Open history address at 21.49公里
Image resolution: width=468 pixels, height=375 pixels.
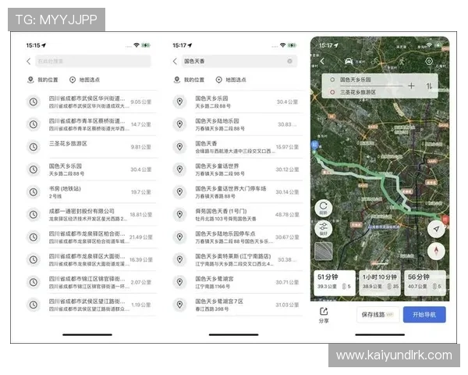pos(91,237)
